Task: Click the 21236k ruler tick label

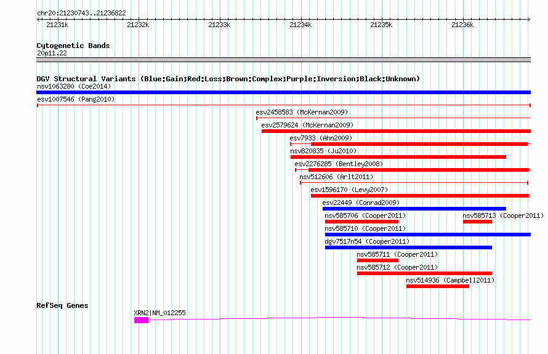Action: pos(463,25)
